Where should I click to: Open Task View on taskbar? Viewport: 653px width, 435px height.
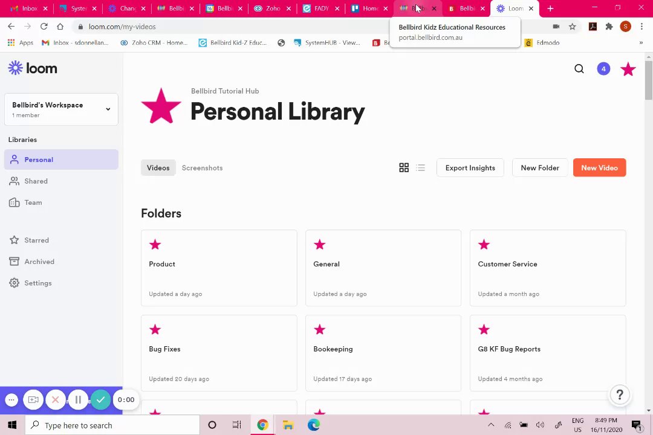pyautogui.click(x=236, y=425)
